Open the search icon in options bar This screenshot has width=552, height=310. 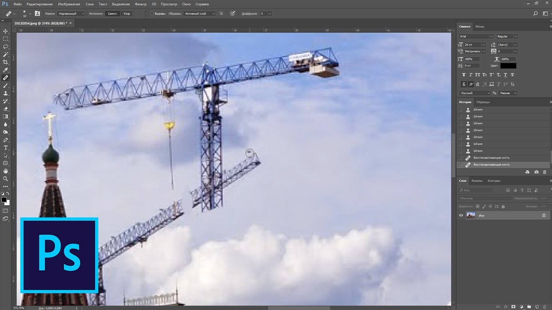[536, 14]
